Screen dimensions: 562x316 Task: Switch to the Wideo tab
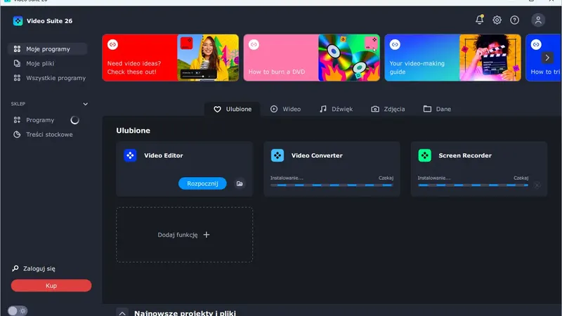tap(285, 109)
